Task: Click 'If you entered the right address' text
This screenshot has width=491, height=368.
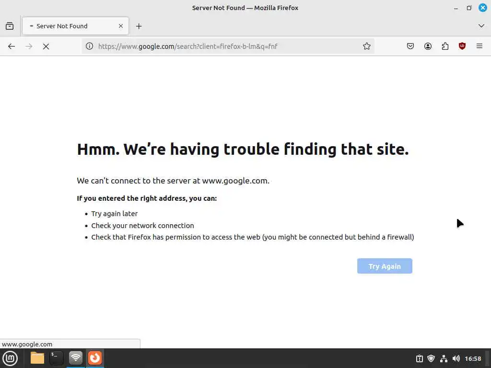Action: 147,198
